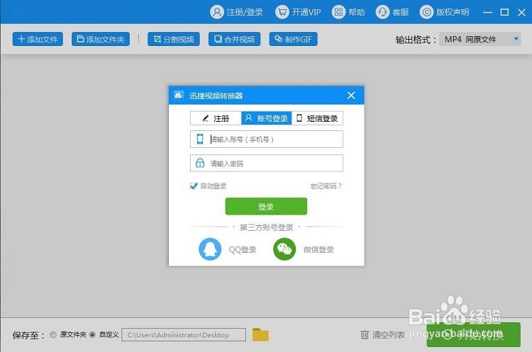Viewport: 532px width, 352px height.
Task: Click the 添加文件 button
Action: coord(38,39)
